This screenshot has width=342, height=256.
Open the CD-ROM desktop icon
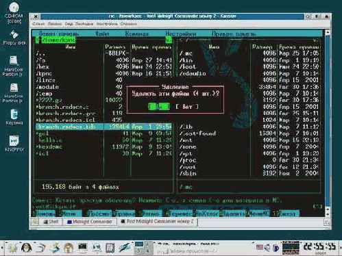point(14,13)
